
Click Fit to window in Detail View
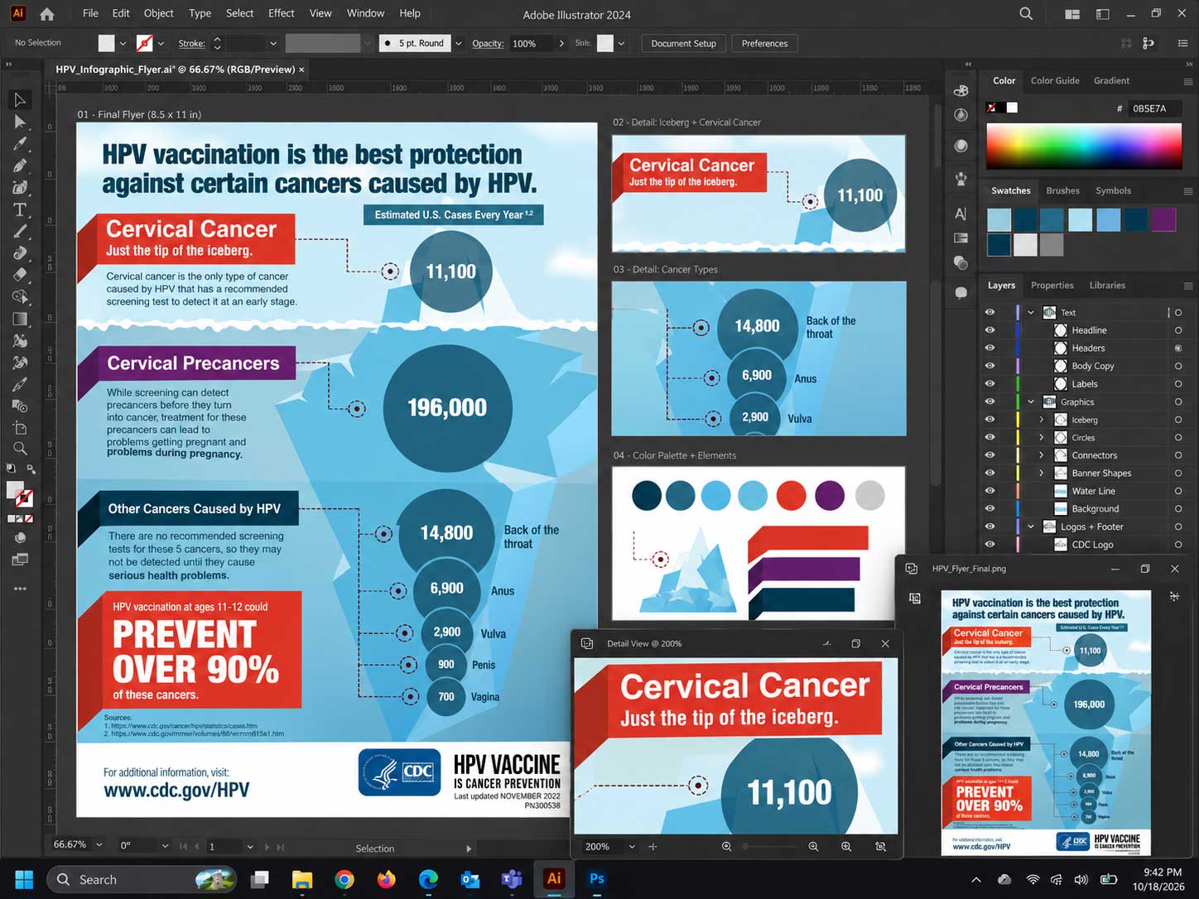point(880,847)
